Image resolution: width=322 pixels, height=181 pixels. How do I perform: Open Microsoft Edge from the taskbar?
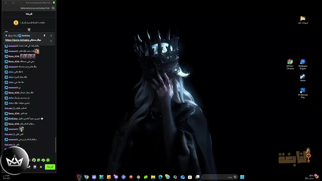[160, 177]
